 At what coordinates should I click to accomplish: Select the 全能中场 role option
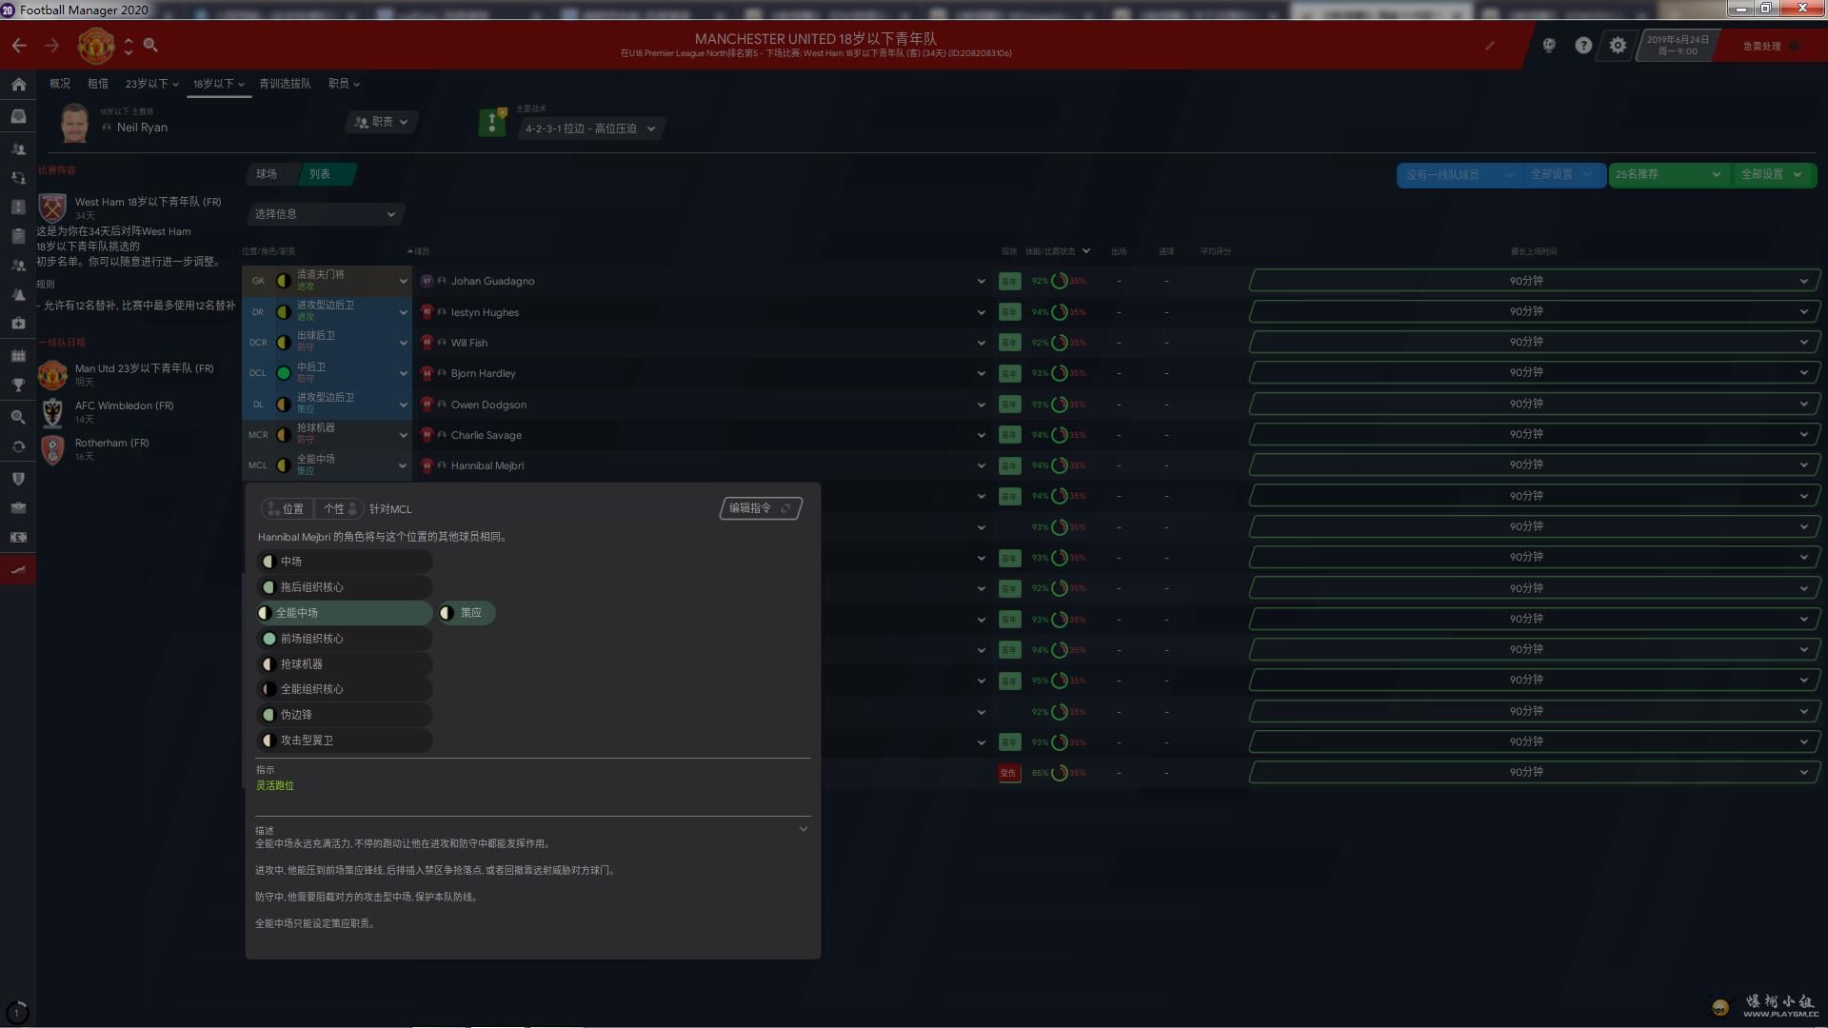click(x=345, y=613)
